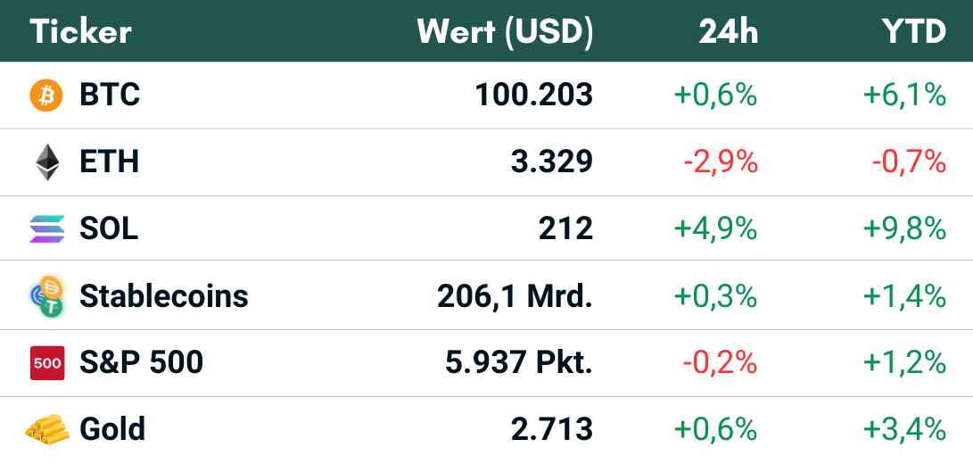
Task: Click the Wert (USD) column header
Action: (505, 32)
